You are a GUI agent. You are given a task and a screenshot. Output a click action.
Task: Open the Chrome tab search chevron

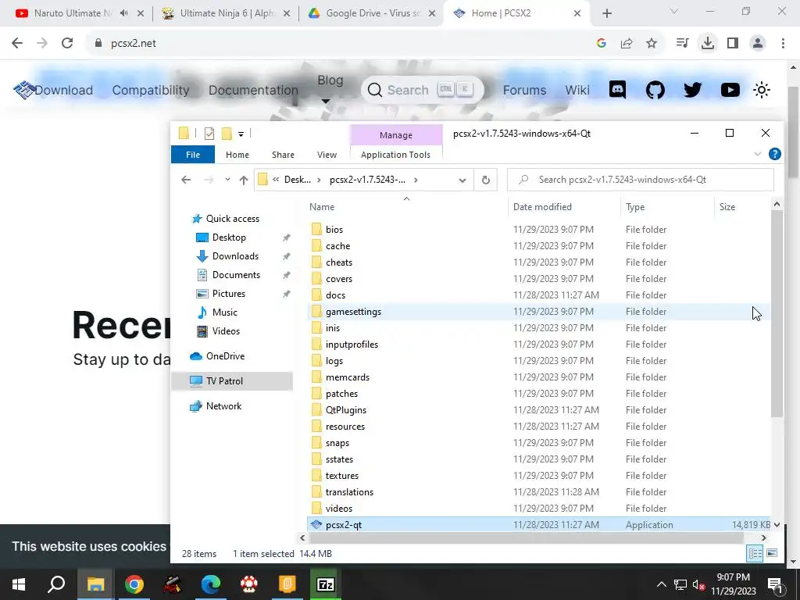pyautogui.click(x=674, y=11)
